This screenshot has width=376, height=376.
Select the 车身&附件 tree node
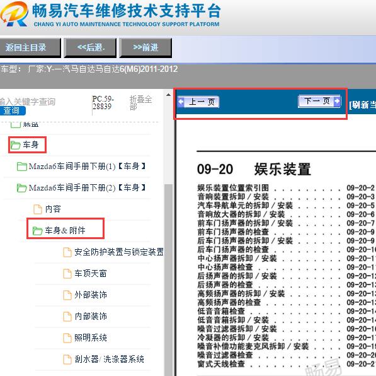tap(65, 230)
